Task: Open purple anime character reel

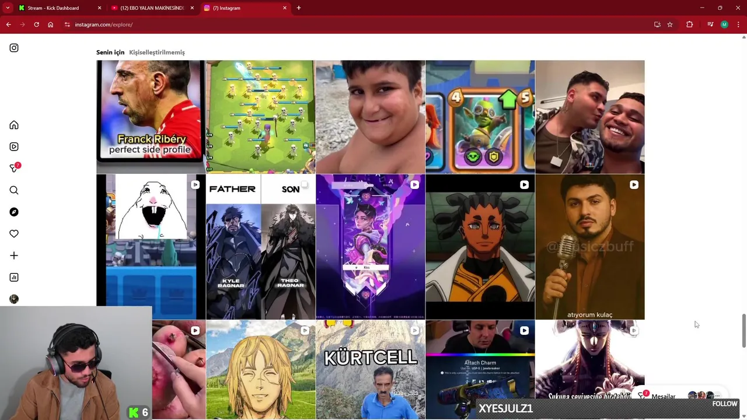Action: click(370, 247)
